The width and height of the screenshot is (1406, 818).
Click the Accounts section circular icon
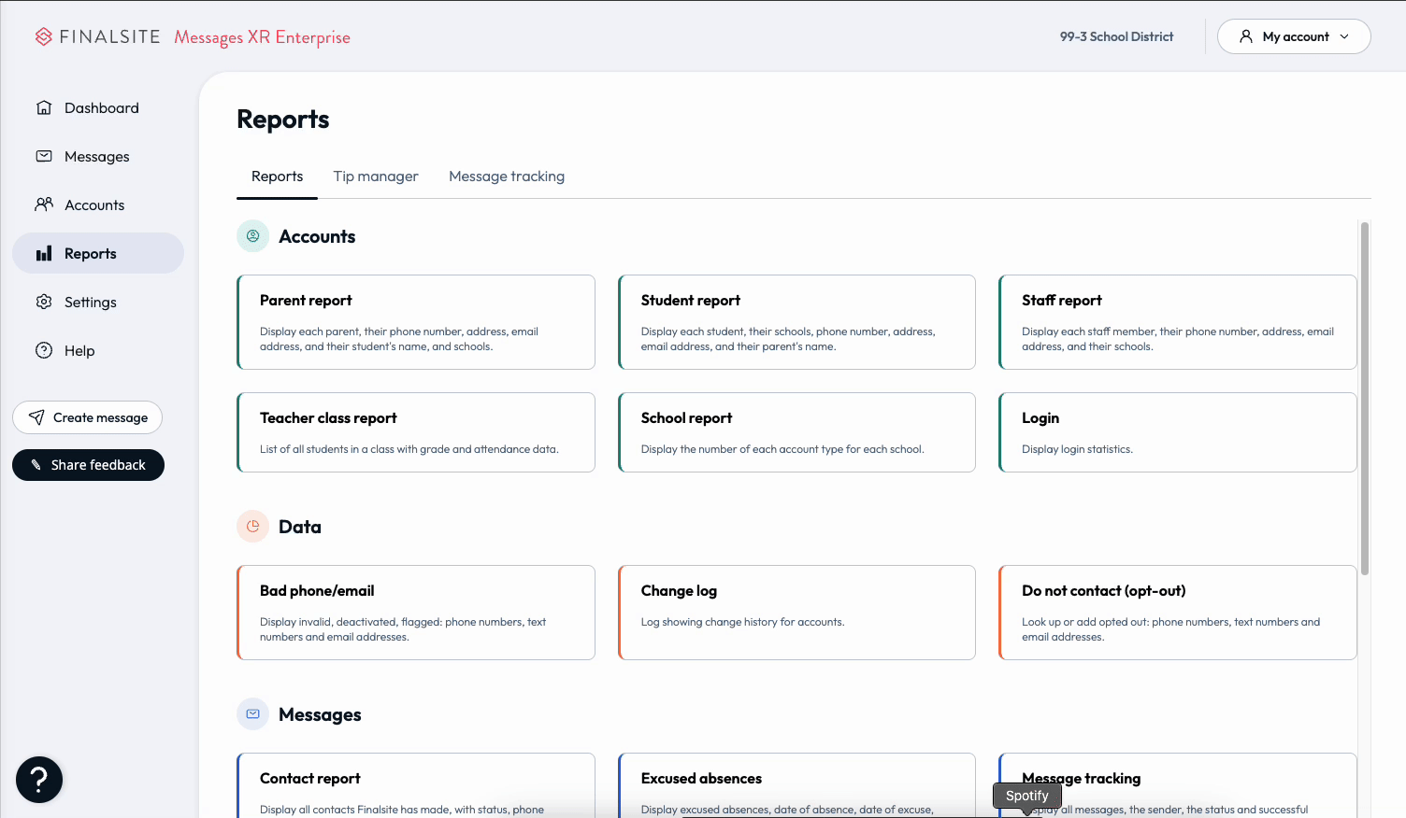(x=252, y=235)
